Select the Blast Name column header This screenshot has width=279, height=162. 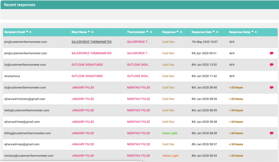79,32
